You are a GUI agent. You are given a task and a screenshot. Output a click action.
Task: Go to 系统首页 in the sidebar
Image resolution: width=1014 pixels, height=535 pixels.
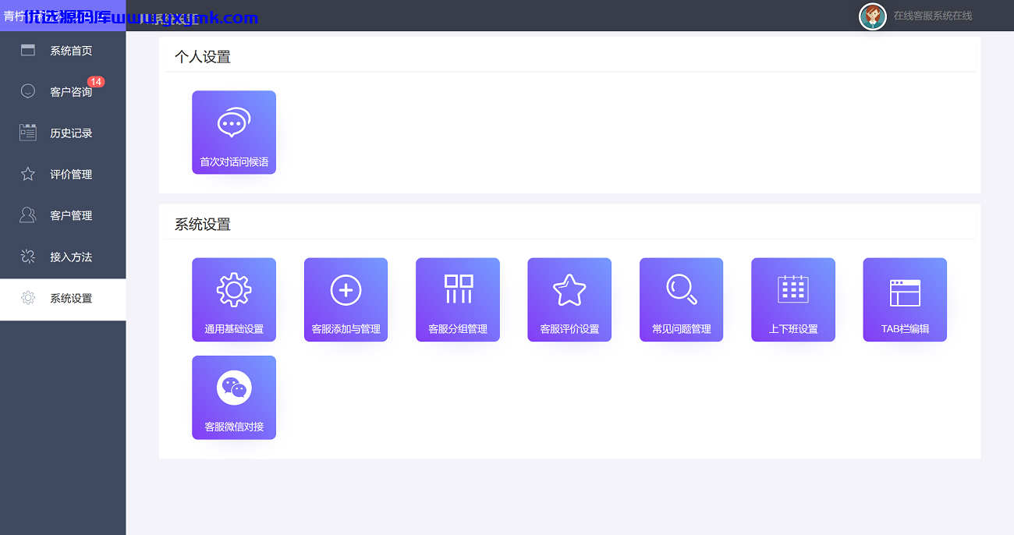click(62, 51)
